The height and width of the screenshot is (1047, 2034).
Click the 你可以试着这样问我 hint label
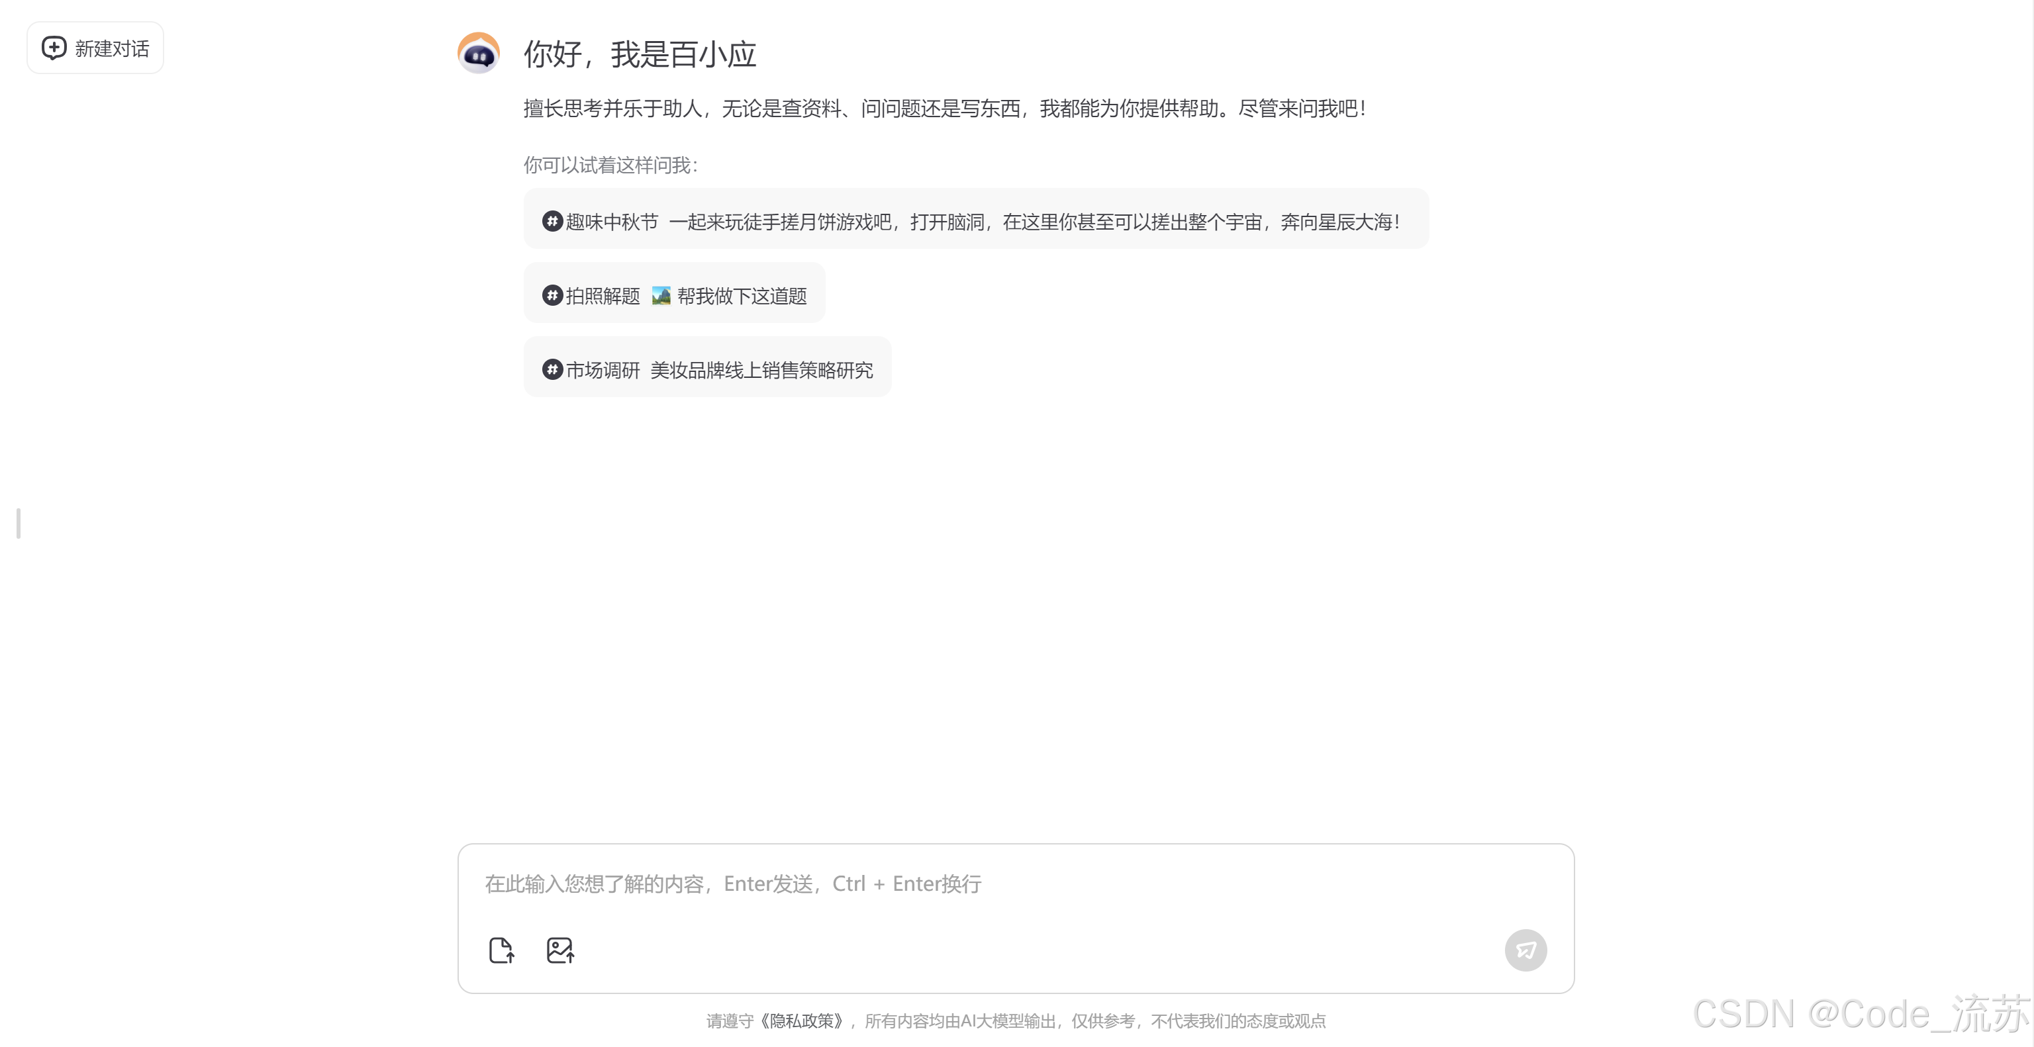pos(610,165)
